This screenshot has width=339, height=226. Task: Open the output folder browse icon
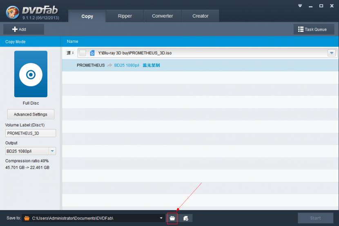click(172, 218)
